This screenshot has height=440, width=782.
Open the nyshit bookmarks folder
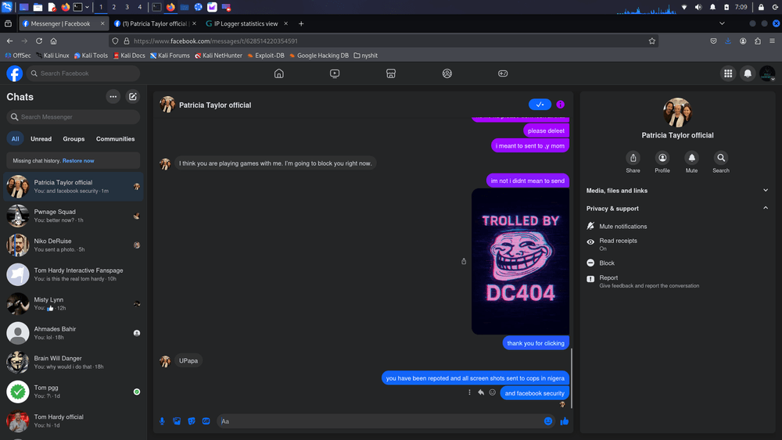pos(365,55)
